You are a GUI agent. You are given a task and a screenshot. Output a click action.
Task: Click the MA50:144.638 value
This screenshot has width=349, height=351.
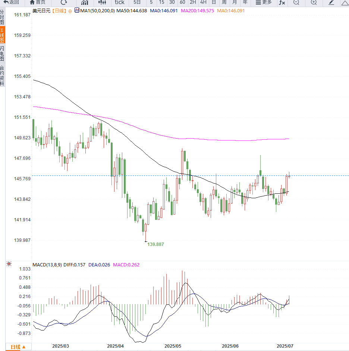(132, 11)
